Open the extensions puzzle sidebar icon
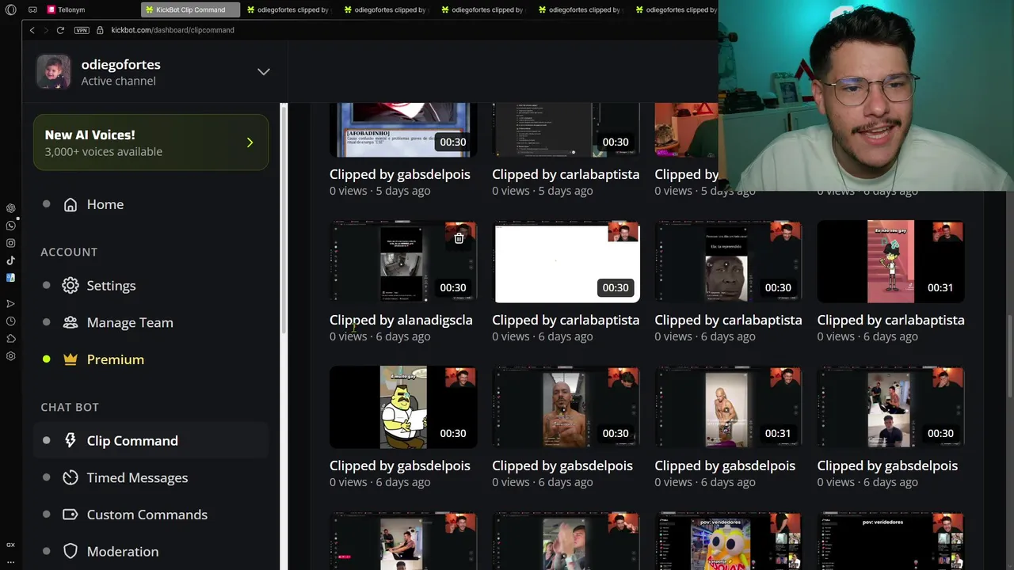The width and height of the screenshot is (1014, 570). [x=10, y=338]
